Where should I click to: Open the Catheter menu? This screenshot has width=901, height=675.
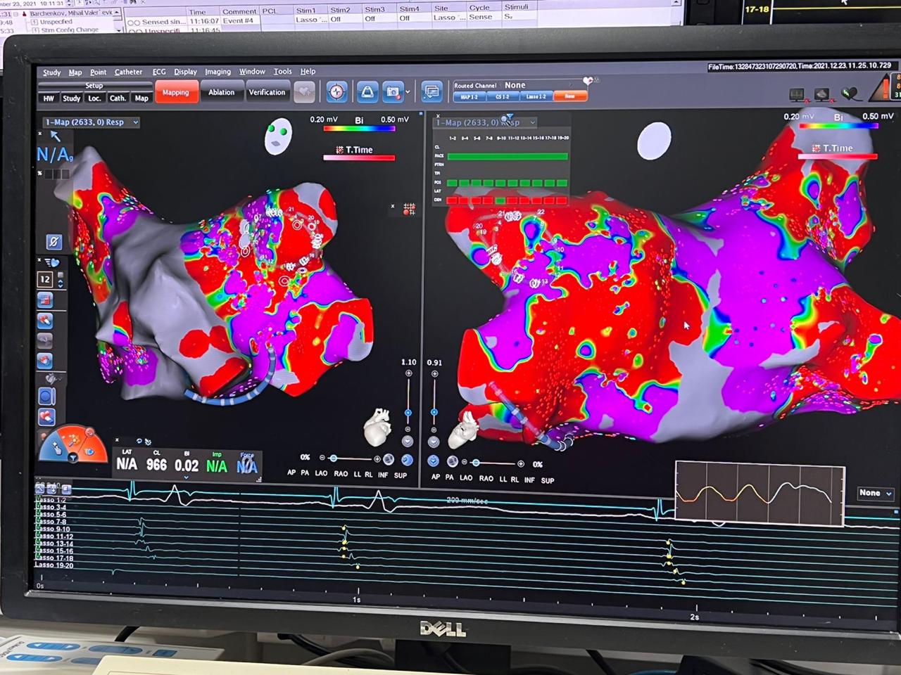(128, 72)
